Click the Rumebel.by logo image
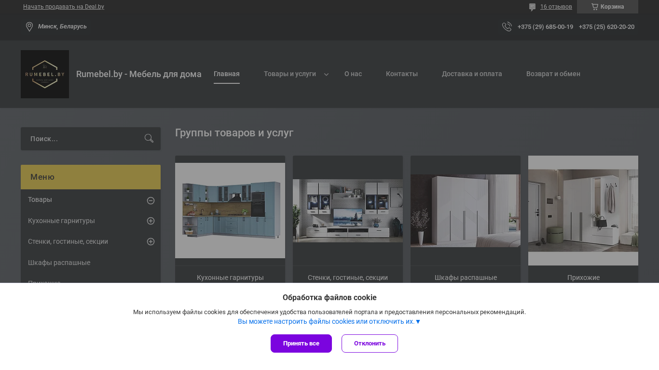 (x=45, y=74)
